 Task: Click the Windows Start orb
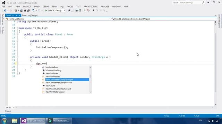click(x=5, y=121)
